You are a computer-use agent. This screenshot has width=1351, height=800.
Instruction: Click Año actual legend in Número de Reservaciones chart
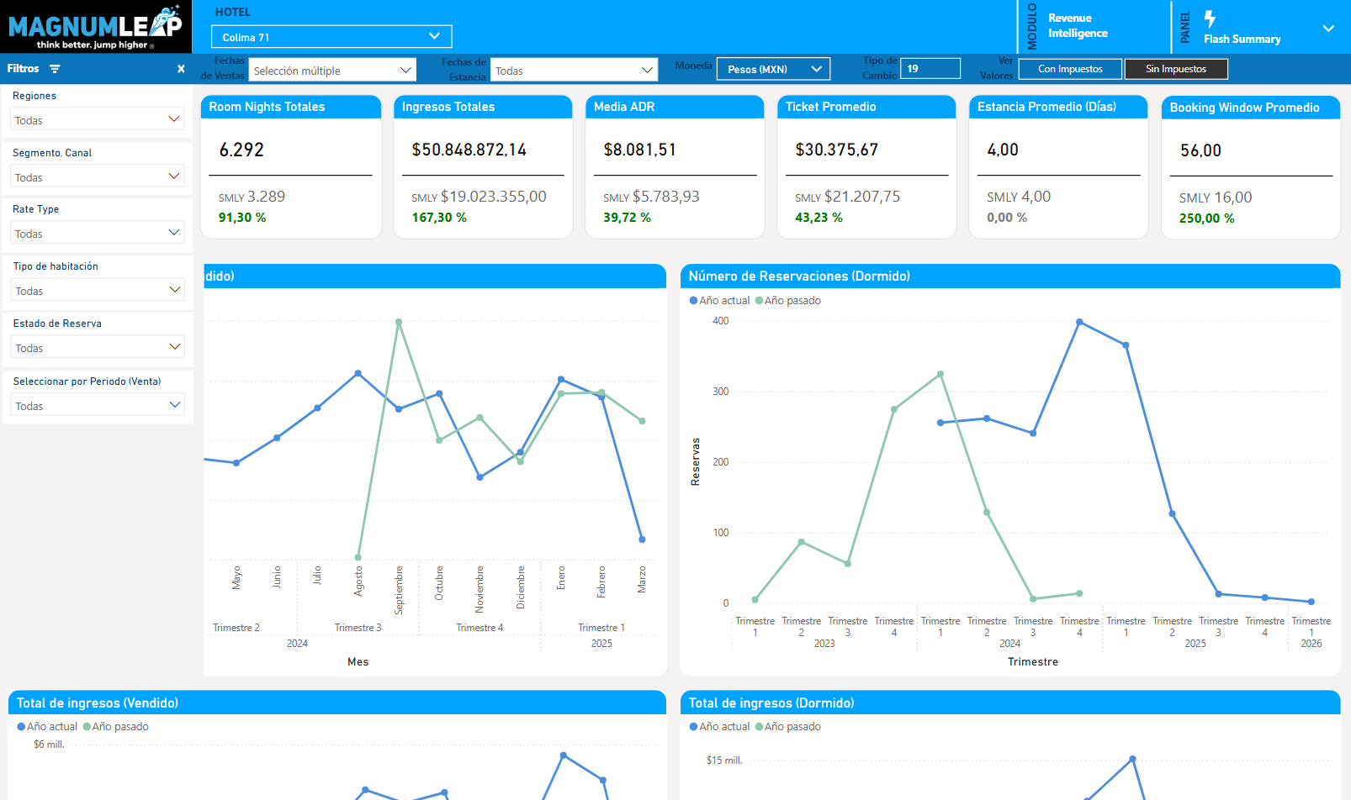click(719, 300)
